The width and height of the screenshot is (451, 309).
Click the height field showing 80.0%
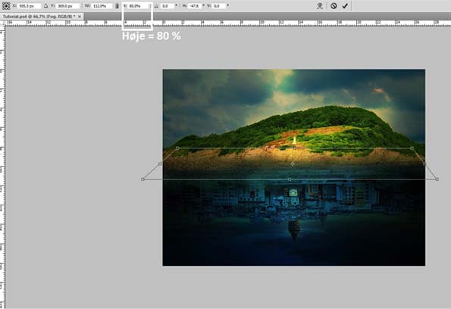click(139, 6)
